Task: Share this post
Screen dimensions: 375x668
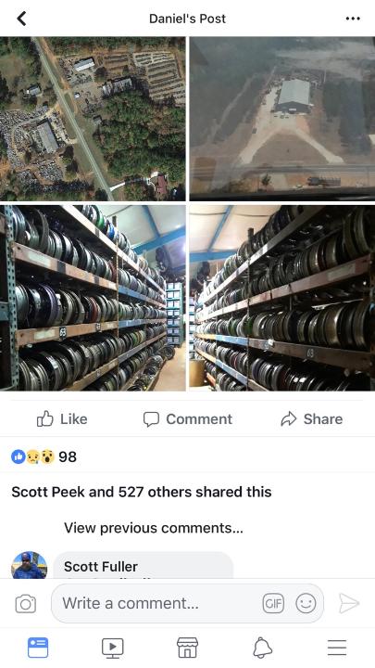Action: click(312, 418)
